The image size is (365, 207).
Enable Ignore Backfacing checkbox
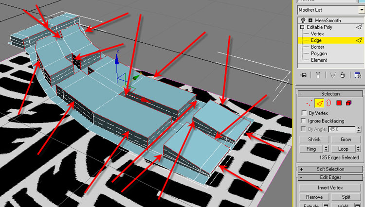304,121
